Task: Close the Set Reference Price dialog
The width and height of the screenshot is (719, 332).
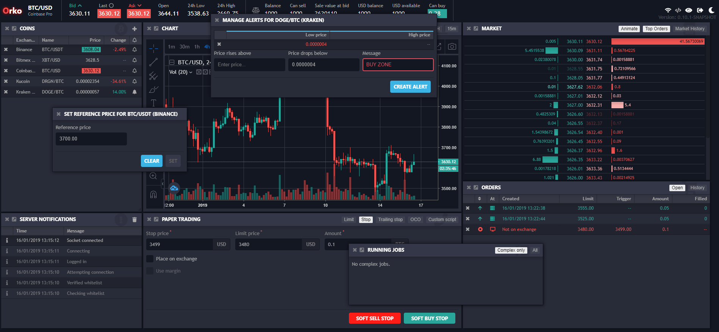Action: [x=59, y=114]
